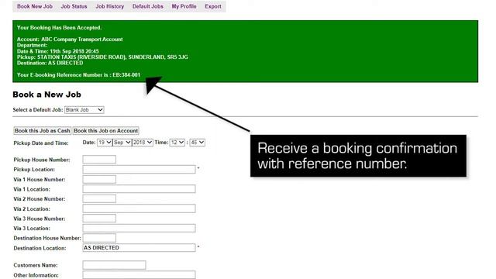
Task: Click the 'Pickup Date and Time:' label
Action: [41, 143]
